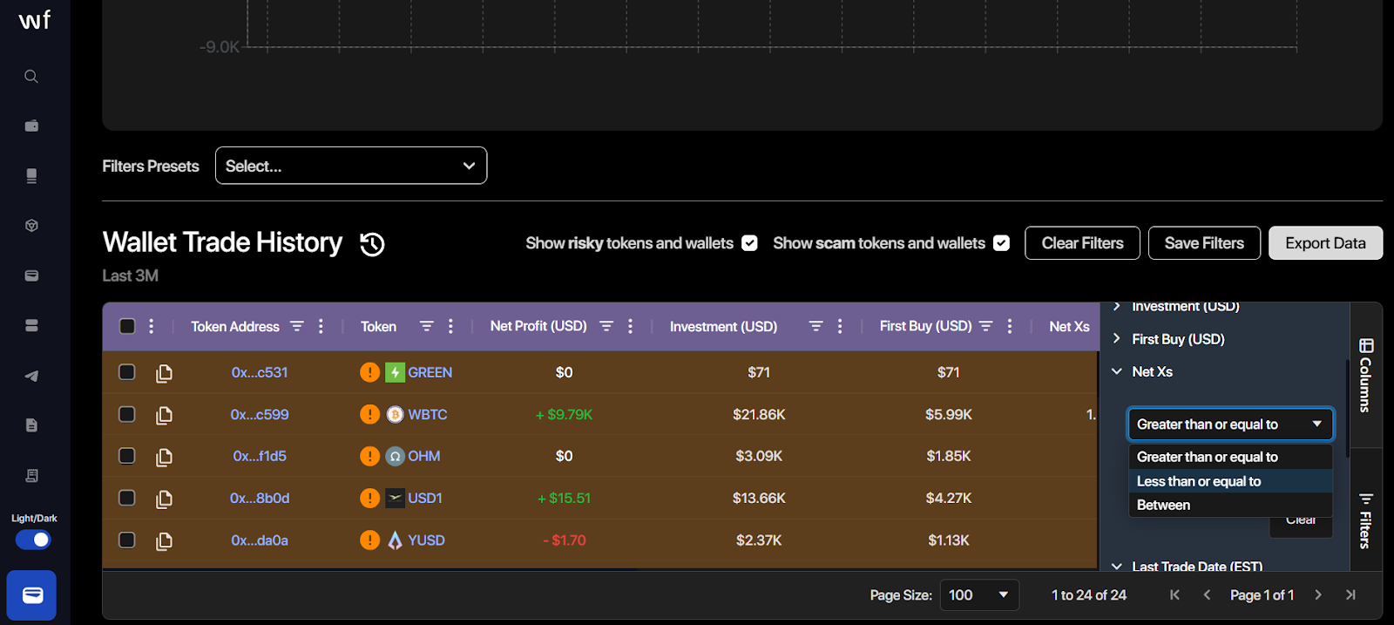Choose Less than or equal to option
The width and height of the screenshot is (1394, 625).
click(x=1230, y=481)
